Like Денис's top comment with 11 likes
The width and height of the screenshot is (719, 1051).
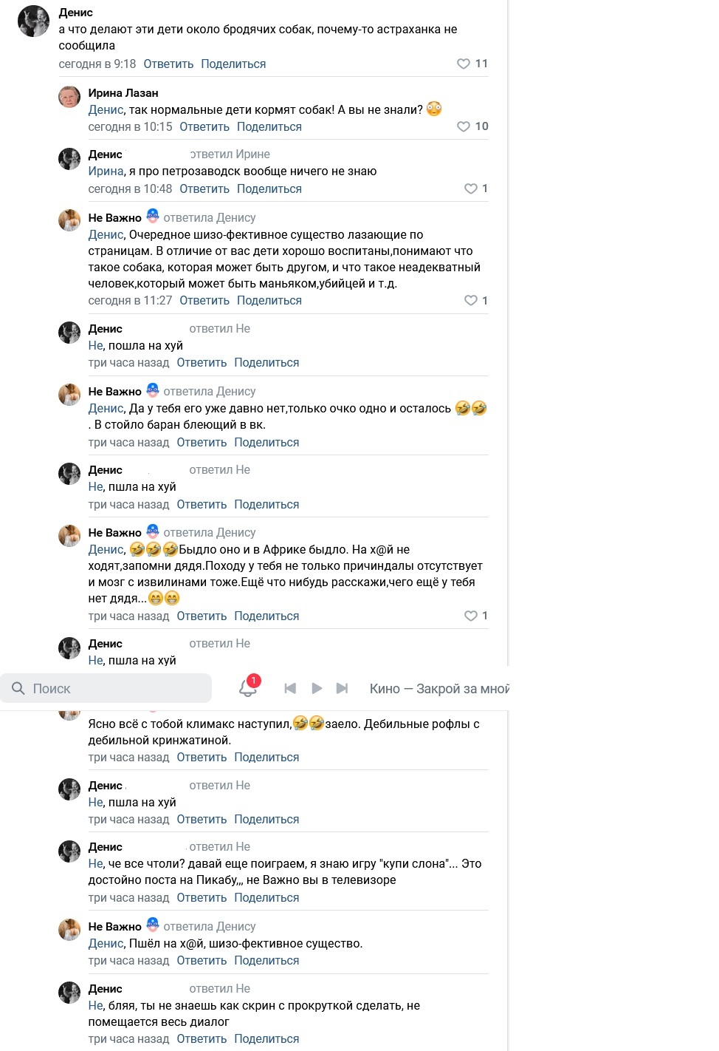click(464, 64)
